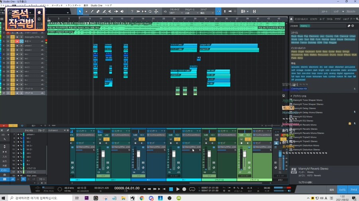Collapse the plugins (13) group
Image resolution: width=359 pixels, height=201 pixels.
pos(291,96)
